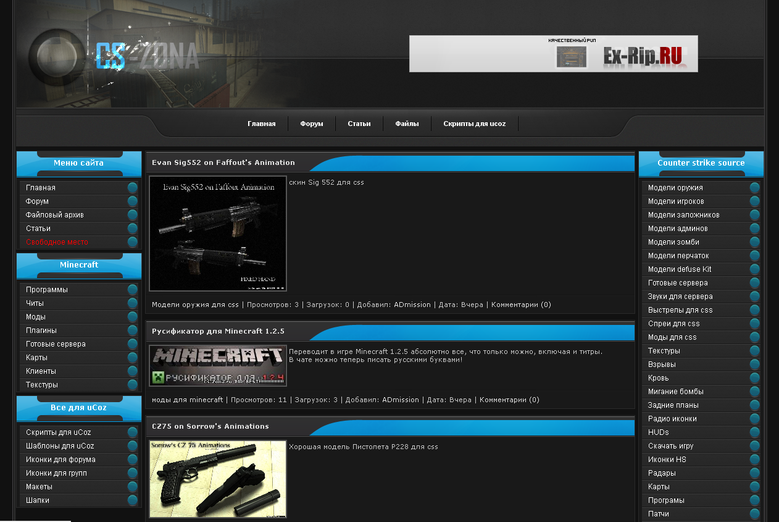Open Готовые сервера in the Minecraft menu
Screen dimensions: 779x522
(x=56, y=344)
